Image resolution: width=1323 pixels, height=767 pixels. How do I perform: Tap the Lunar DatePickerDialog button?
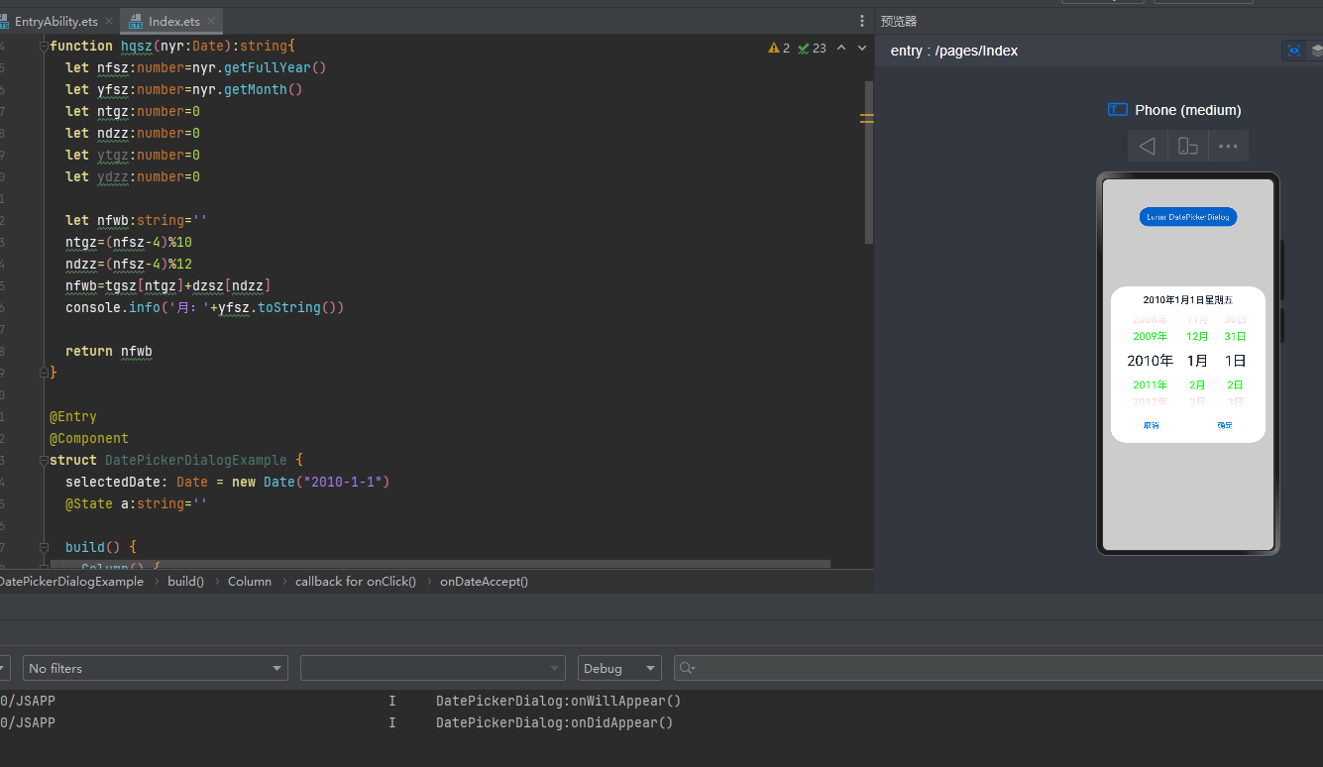pyautogui.click(x=1188, y=217)
